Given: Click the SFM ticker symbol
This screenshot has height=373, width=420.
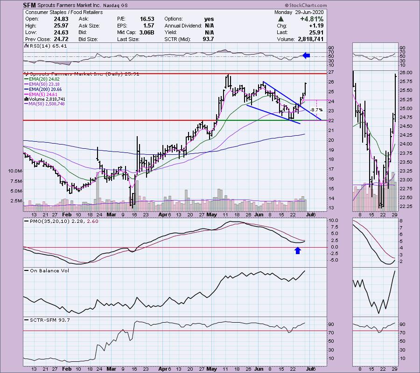Looking at the screenshot, I should tap(29, 5).
